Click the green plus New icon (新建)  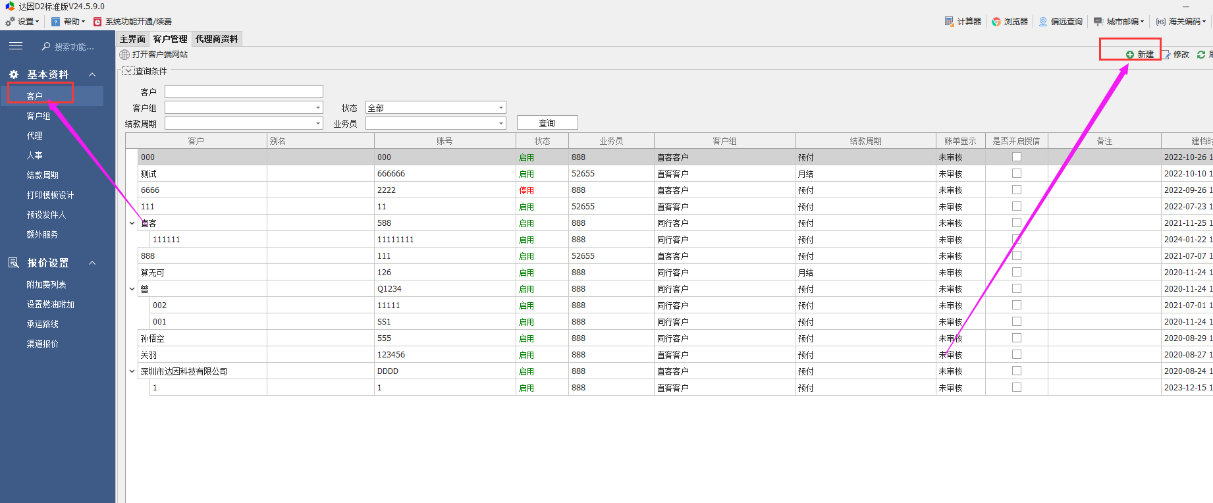point(1130,55)
